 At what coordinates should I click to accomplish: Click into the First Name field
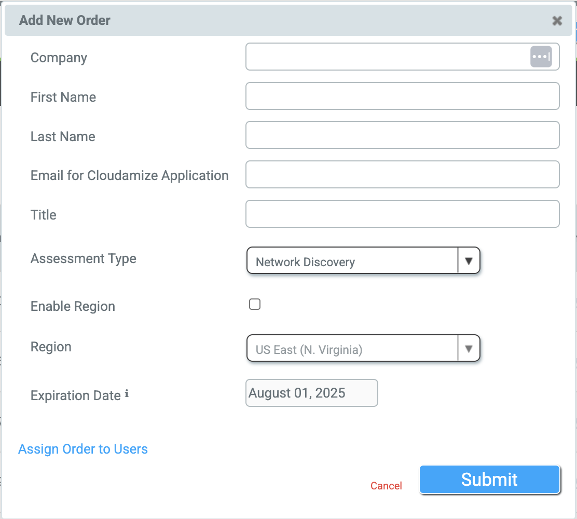pyautogui.click(x=402, y=96)
